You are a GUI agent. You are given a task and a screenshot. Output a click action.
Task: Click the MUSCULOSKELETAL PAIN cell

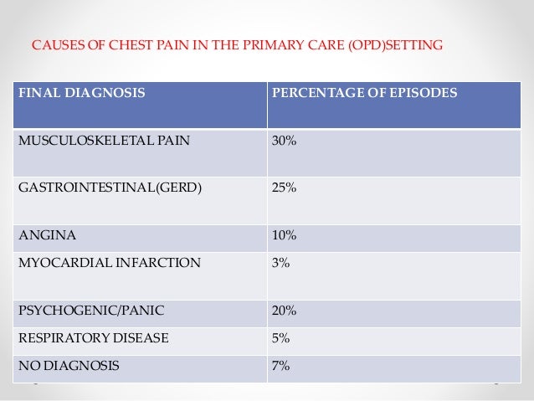tap(140, 153)
